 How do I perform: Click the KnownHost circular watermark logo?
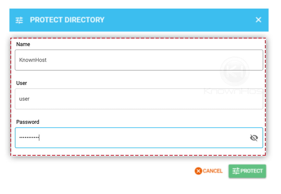pos(234,71)
